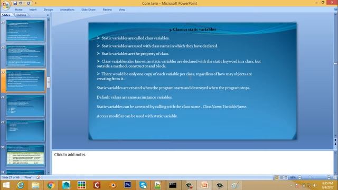
Task: Adjust the zoom slider handle
Action: 310,177
